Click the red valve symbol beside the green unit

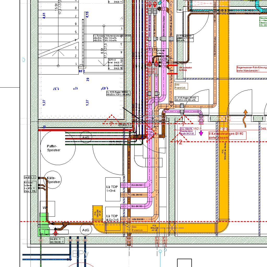(55, 230)
